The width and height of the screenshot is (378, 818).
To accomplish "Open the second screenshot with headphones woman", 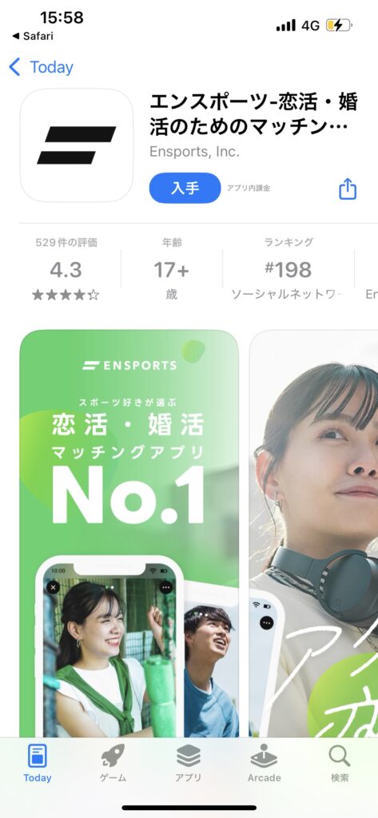I will (314, 533).
